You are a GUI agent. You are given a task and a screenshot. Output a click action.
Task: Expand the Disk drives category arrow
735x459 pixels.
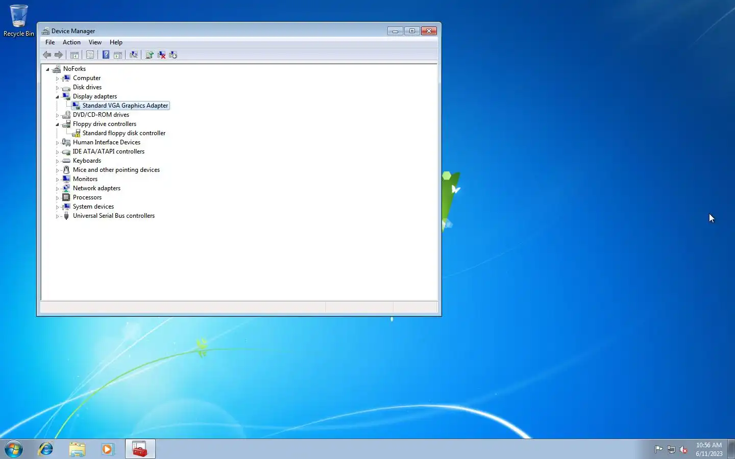pos(57,88)
